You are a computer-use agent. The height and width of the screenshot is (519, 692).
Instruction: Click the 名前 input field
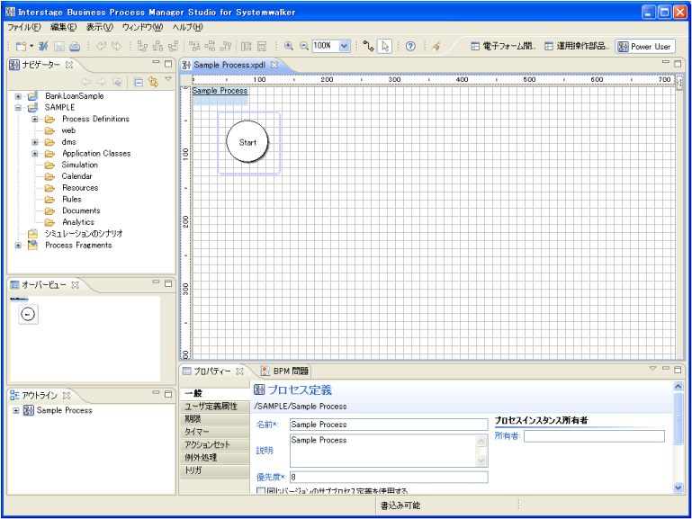pos(389,425)
